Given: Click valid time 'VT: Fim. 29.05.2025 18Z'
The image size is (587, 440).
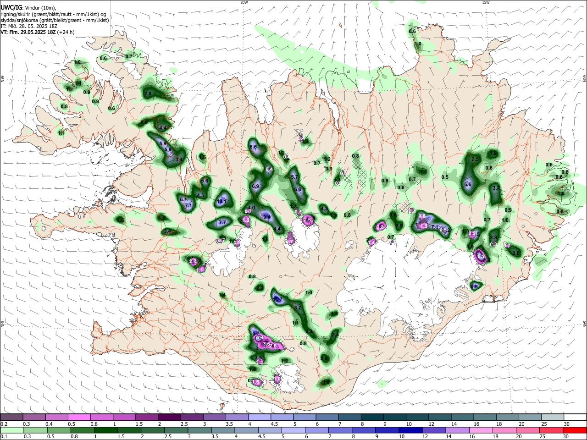Looking at the screenshot, I should 28,32.
